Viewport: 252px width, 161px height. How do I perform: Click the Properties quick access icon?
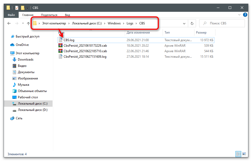pyautogui.click(x=17, y=8)
